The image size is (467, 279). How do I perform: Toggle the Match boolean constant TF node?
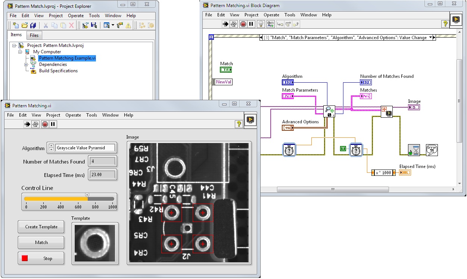(x=226, y=69)
